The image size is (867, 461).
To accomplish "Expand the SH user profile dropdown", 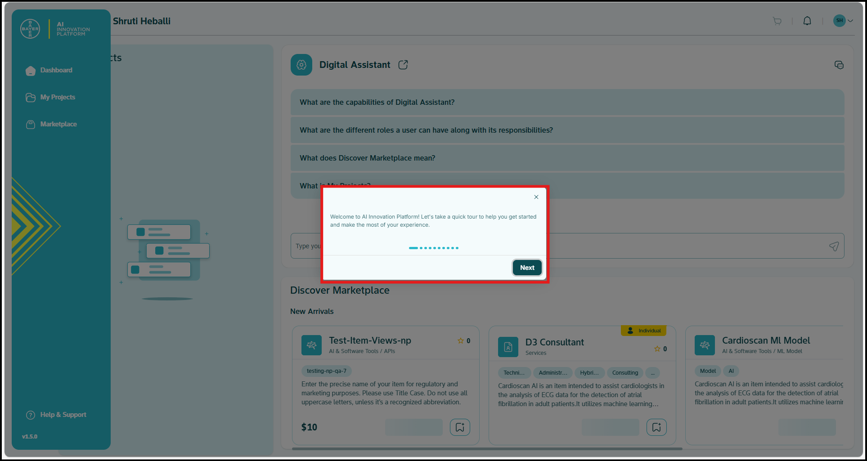I will tap(844, 21).
